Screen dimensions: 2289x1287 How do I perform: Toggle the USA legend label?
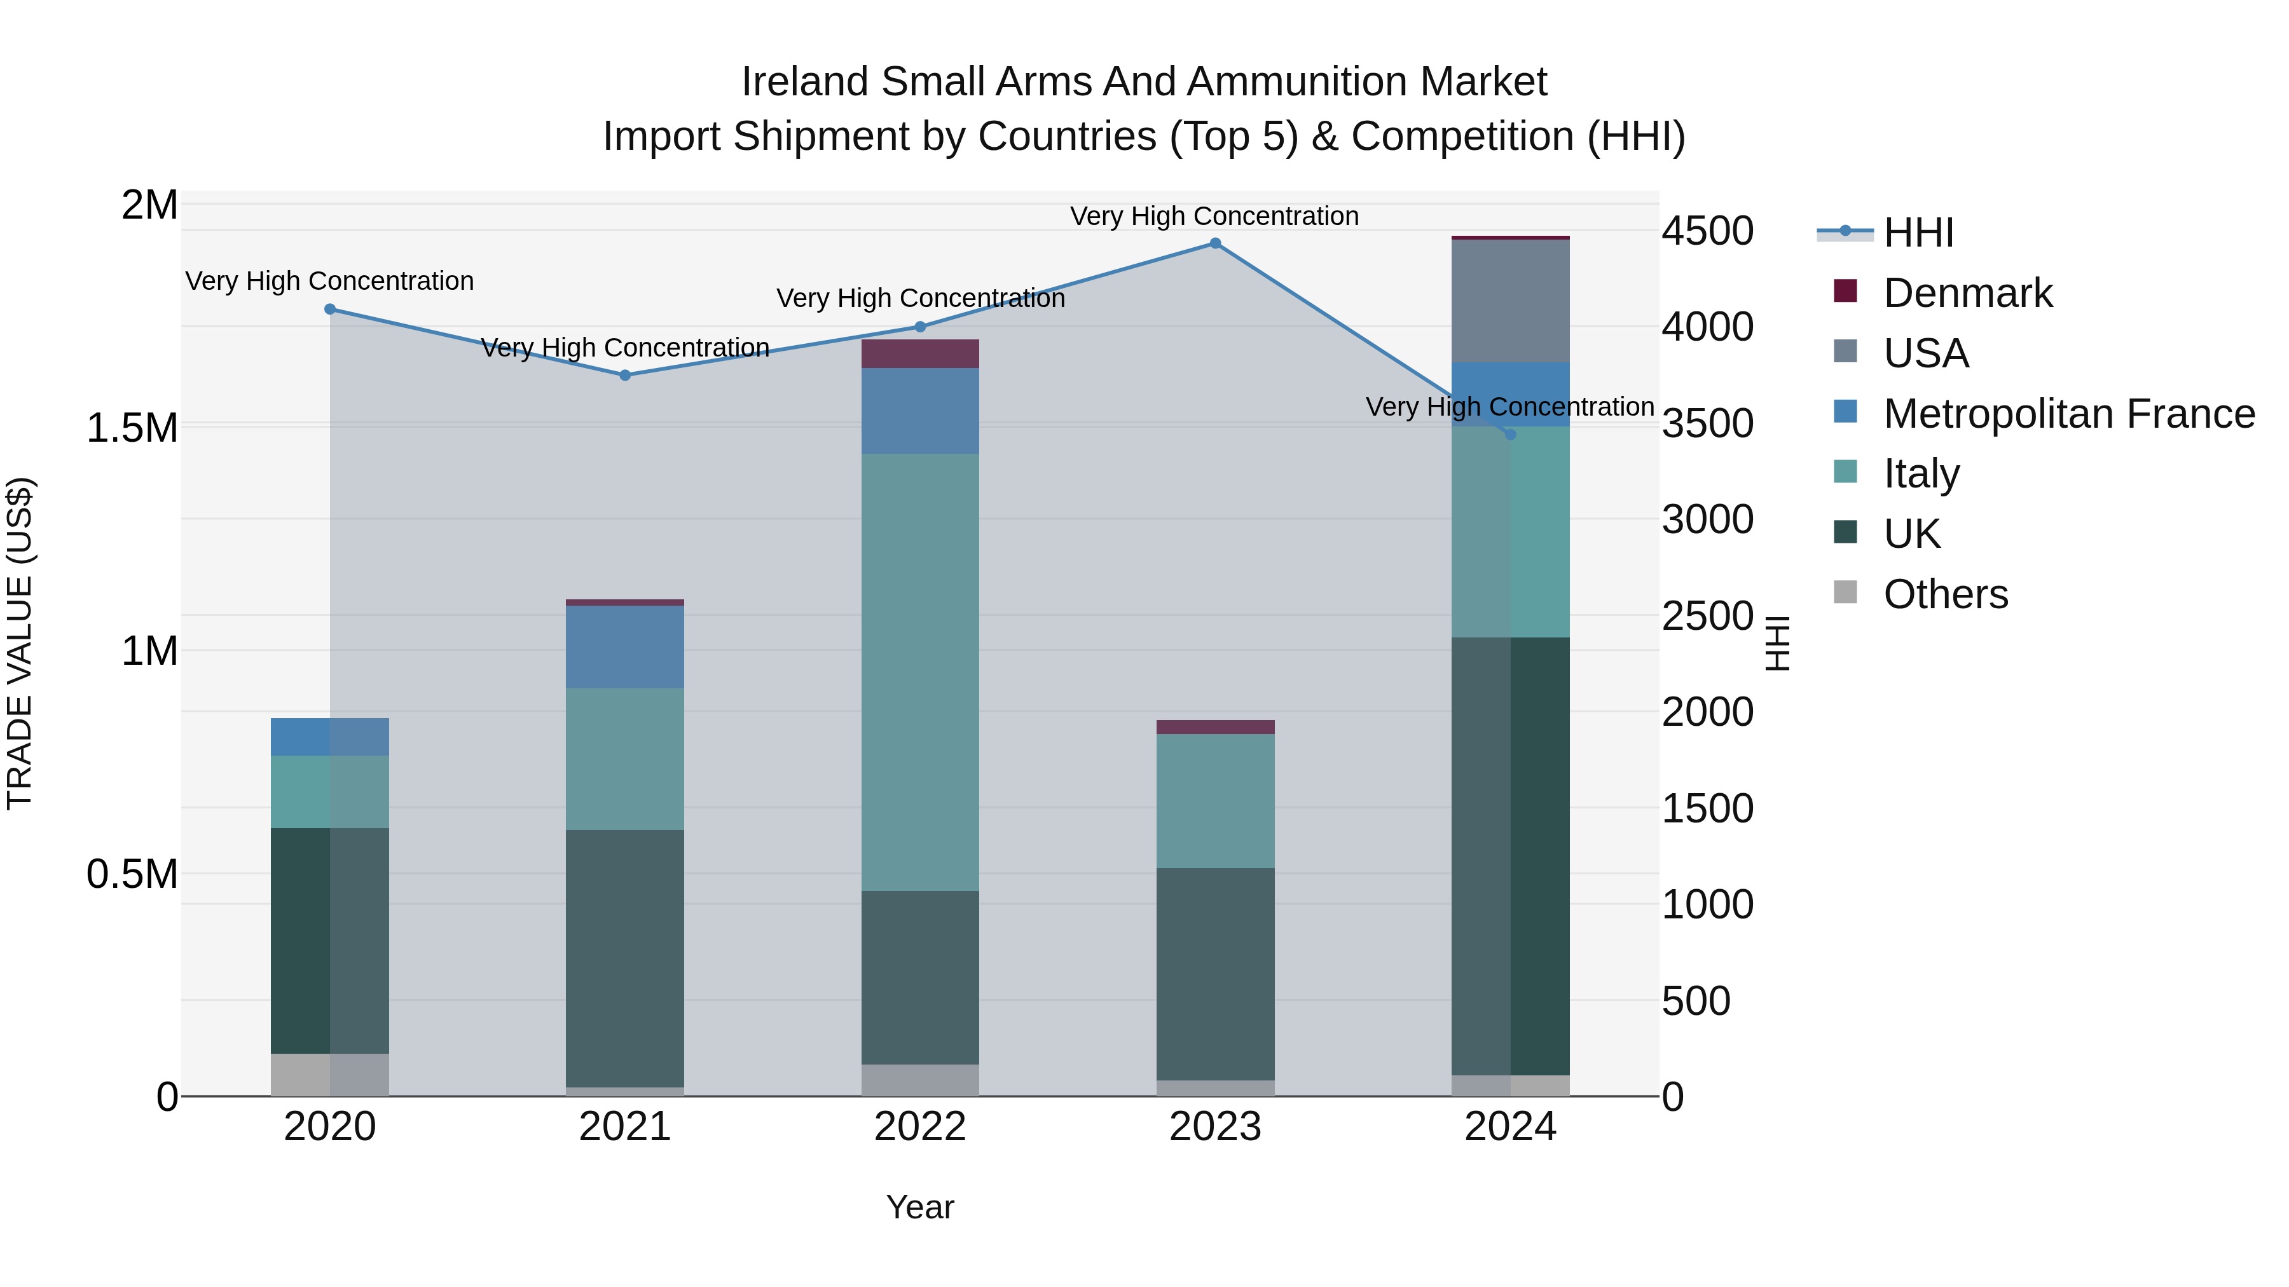(1927, 353)
